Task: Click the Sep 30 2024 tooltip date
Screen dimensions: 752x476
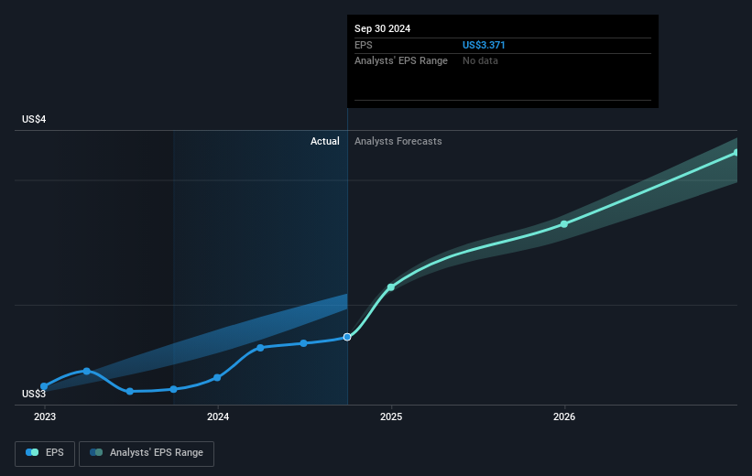Action: [x=382, y=28]
